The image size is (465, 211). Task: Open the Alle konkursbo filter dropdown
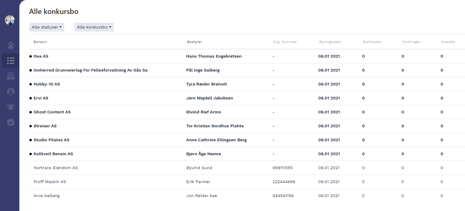[x=94, y=27]
